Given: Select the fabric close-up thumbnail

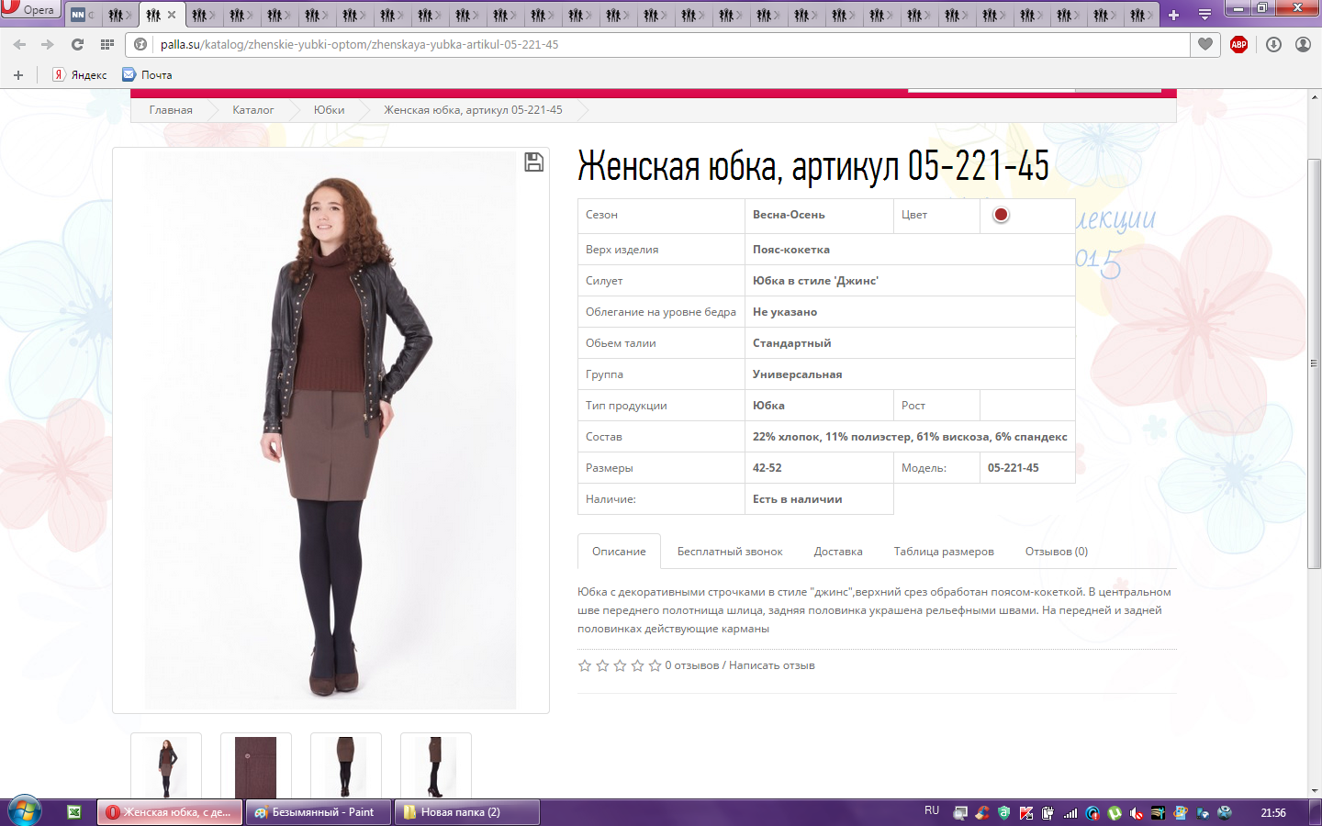Looking at the screenshot, I should coord(255,766).
